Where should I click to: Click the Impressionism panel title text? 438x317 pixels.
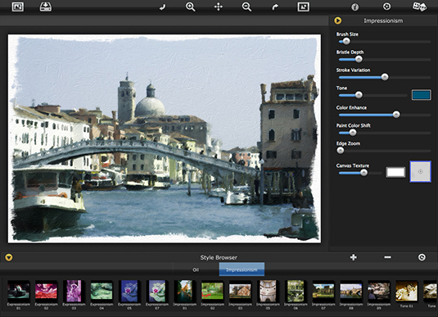[x=383, y=20]
